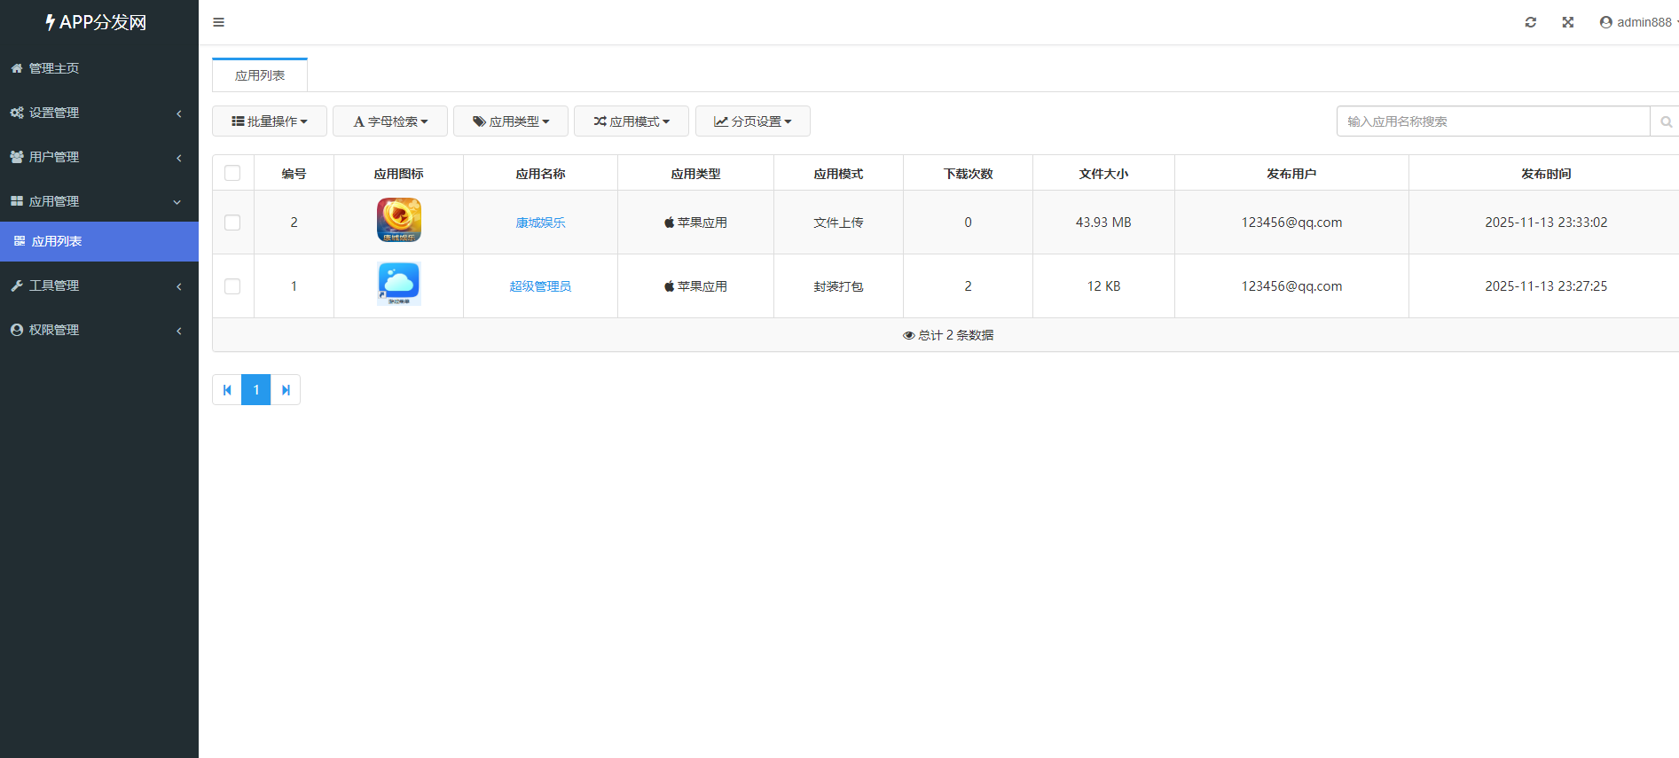The width and height of the screenshot is (1679, 758).
Task: Open 管理主页 from the sidebar
Action: tap(54, 68)
